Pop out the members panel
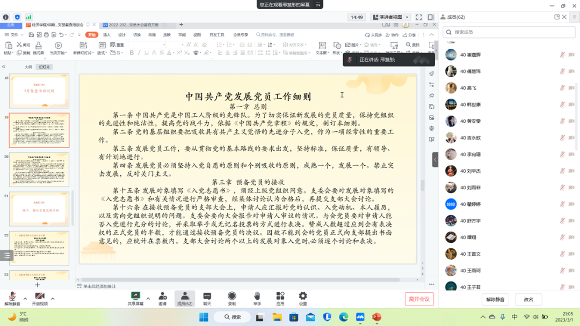Viewport: 580px width, 326px height. tap(557, 17)
